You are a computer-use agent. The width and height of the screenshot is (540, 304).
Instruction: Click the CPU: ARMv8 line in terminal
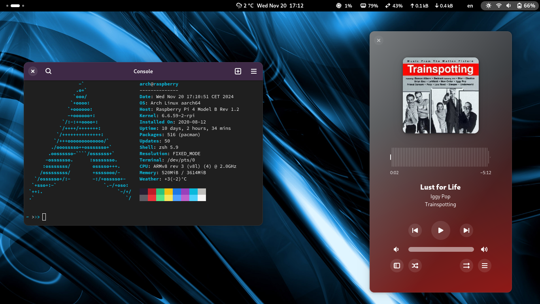tap(188, 166)
